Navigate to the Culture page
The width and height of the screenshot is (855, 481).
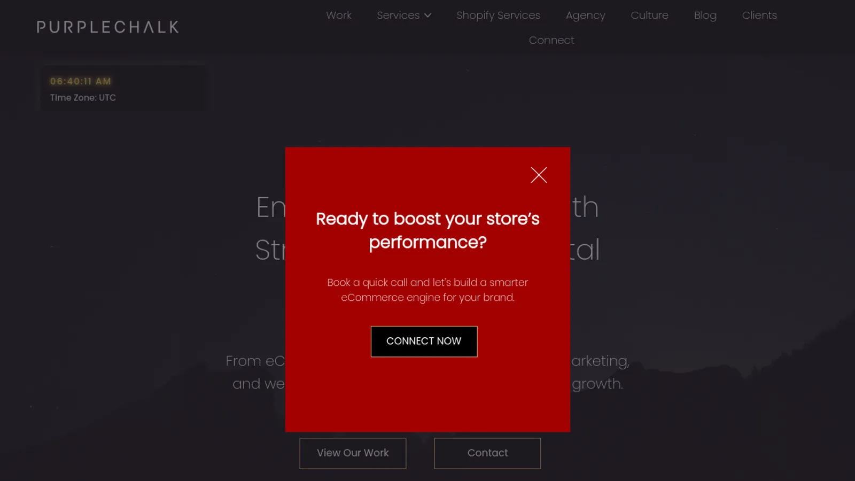point(649,15)
